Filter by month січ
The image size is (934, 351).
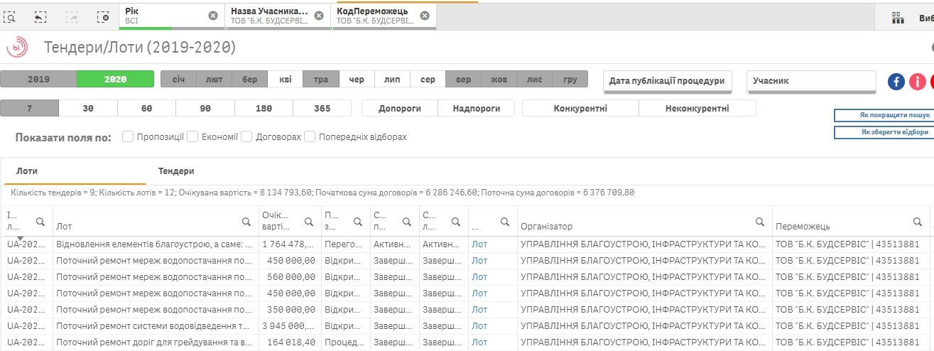pyautogui.click(x=179, y=80)
